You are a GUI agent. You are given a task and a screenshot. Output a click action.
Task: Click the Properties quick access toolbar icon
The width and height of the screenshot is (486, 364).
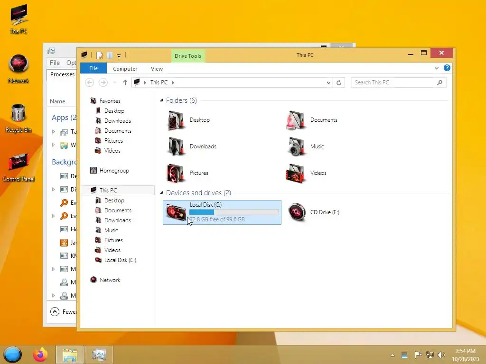click(100, 56)
